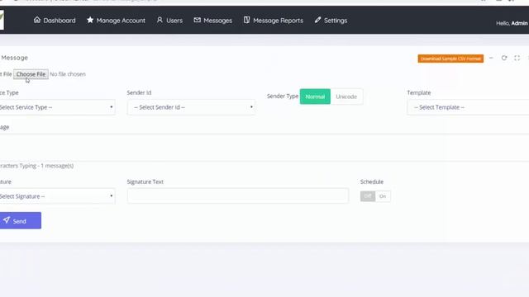Click the Send button
This screenshot has height=297, width=529.
[20, 220]
